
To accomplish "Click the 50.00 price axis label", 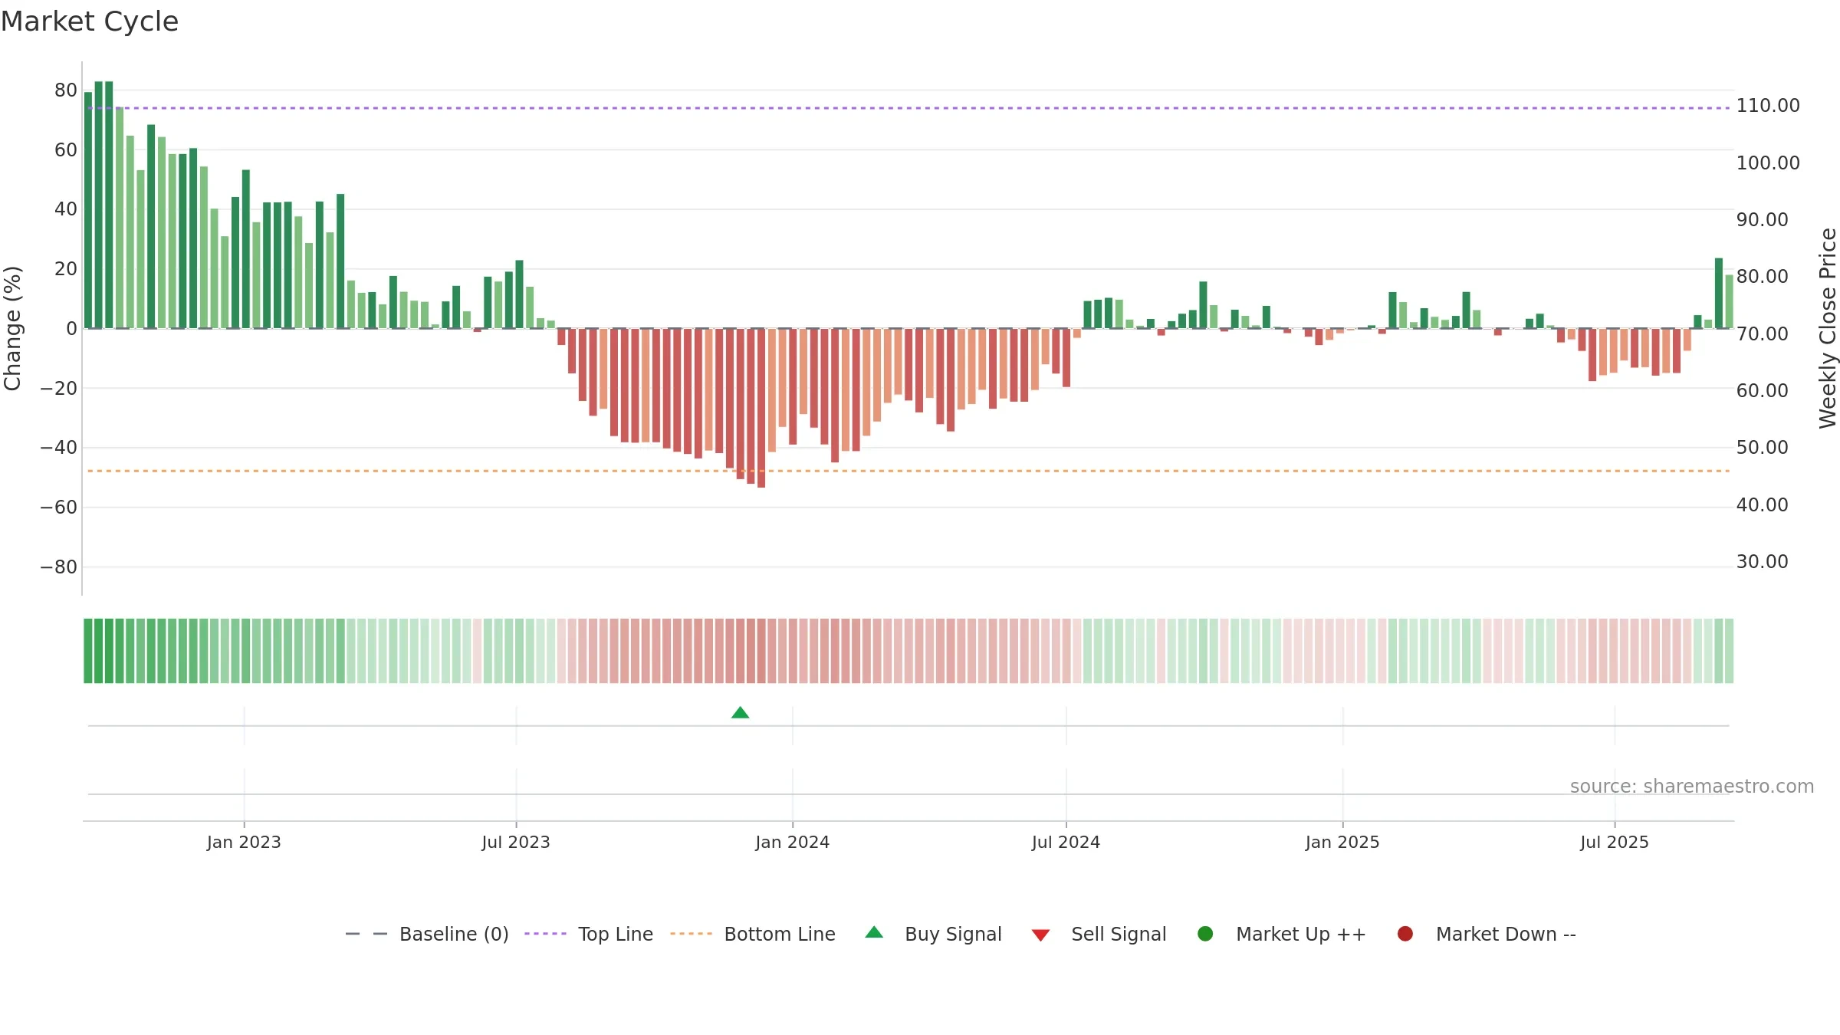I will point(1762,448).
